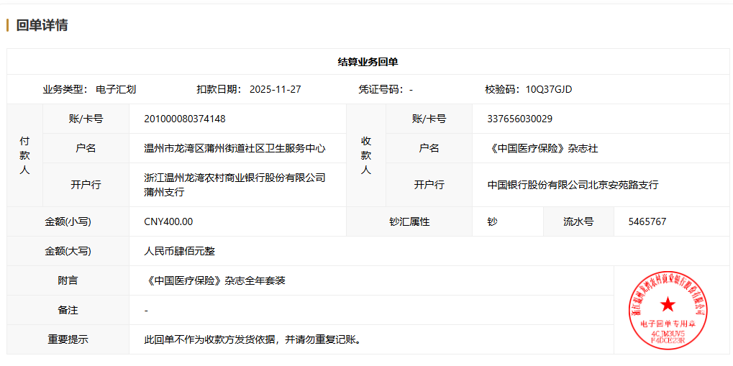Click the 重要提示 notice text
Viewport: 733px width, 366px height.
click(252, 339)
